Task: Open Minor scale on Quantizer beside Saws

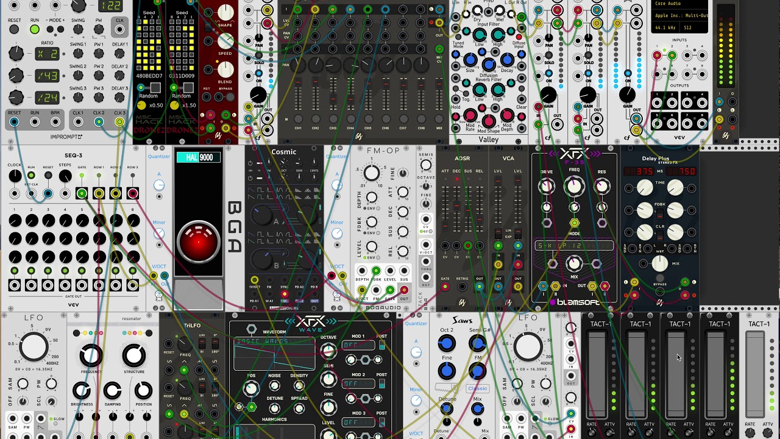Action: pos(416,401)
